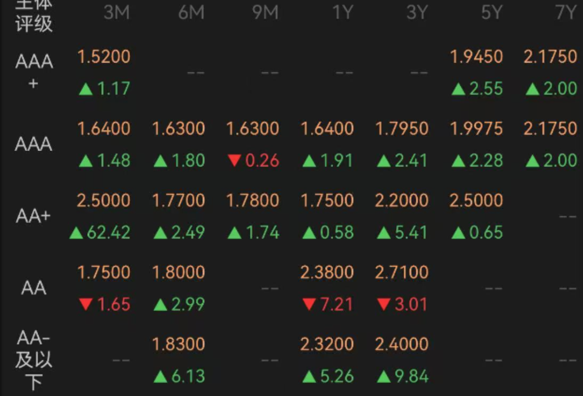Click the red down arrow beside 7.21
This screenshot has width=583, height=396.
point(309,304)
